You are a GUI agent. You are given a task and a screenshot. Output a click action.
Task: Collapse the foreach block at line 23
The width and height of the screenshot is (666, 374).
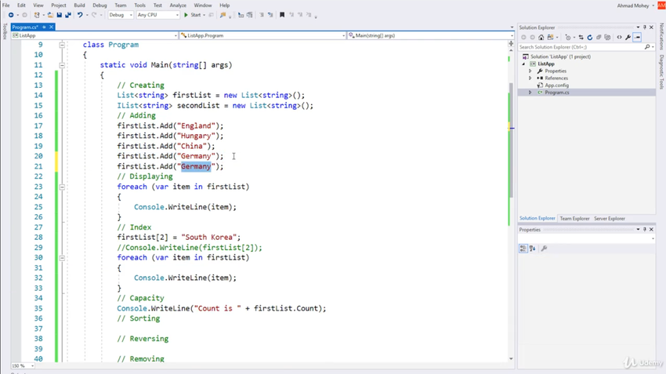click(x=62, y=187)
